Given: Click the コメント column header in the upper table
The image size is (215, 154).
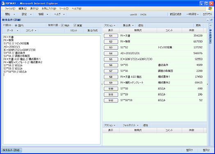Looking at the screenshot, I should point(169,30).
